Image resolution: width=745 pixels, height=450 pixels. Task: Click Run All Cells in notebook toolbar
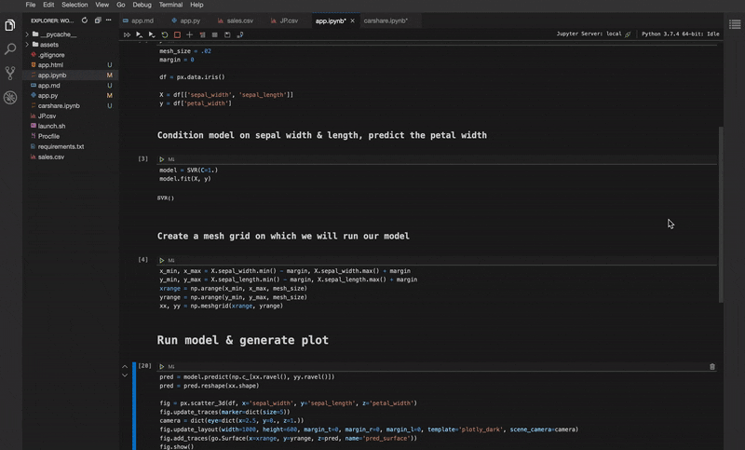(128, 34)
